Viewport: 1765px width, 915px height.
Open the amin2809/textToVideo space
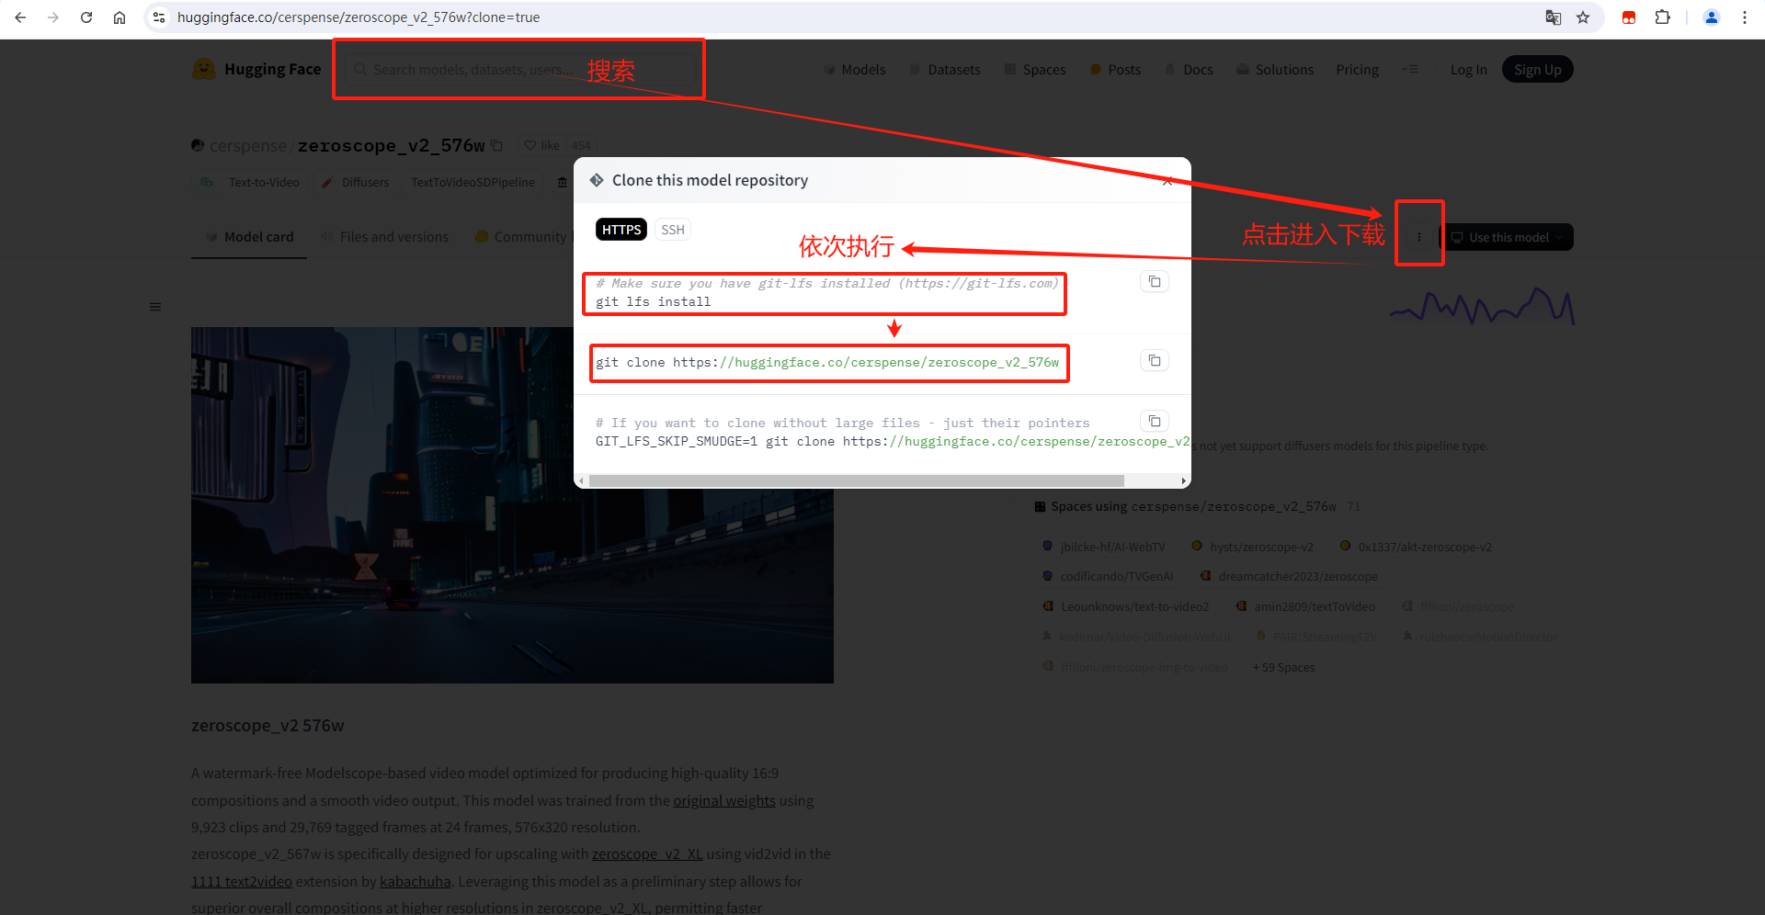click(1305, 606)
